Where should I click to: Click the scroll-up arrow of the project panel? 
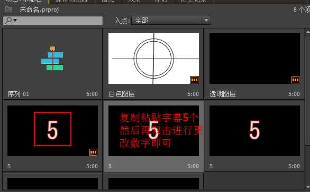(308, 32)
